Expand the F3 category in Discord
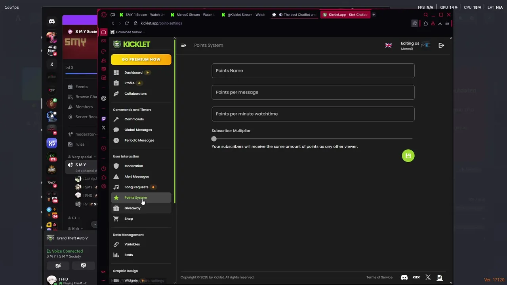Screen dimensions: 507x285 [x=74, y=218]
